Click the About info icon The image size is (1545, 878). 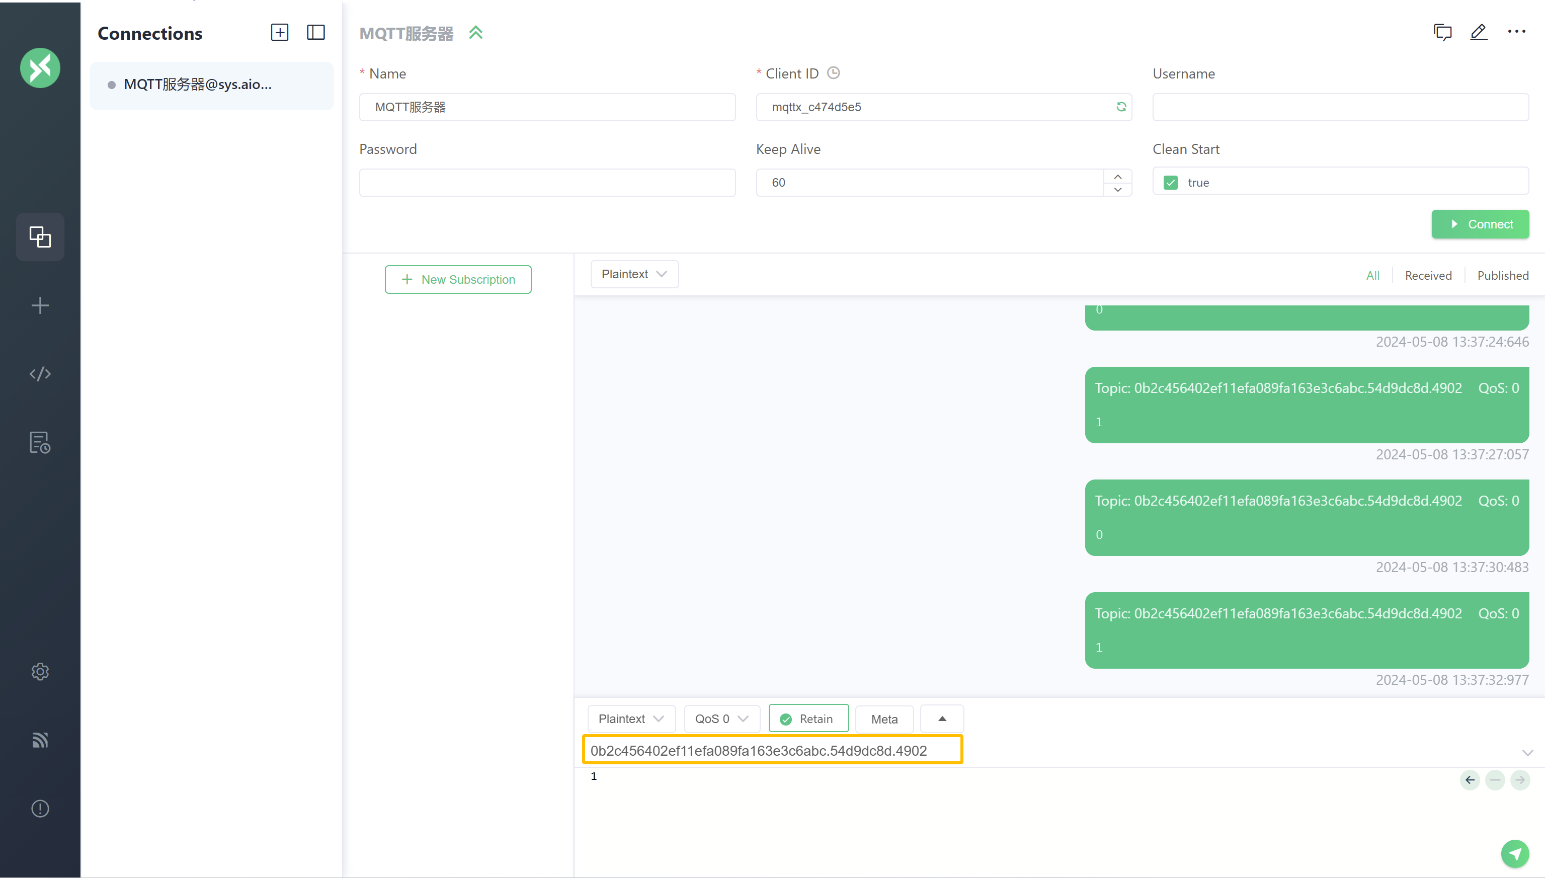(40, 808)
